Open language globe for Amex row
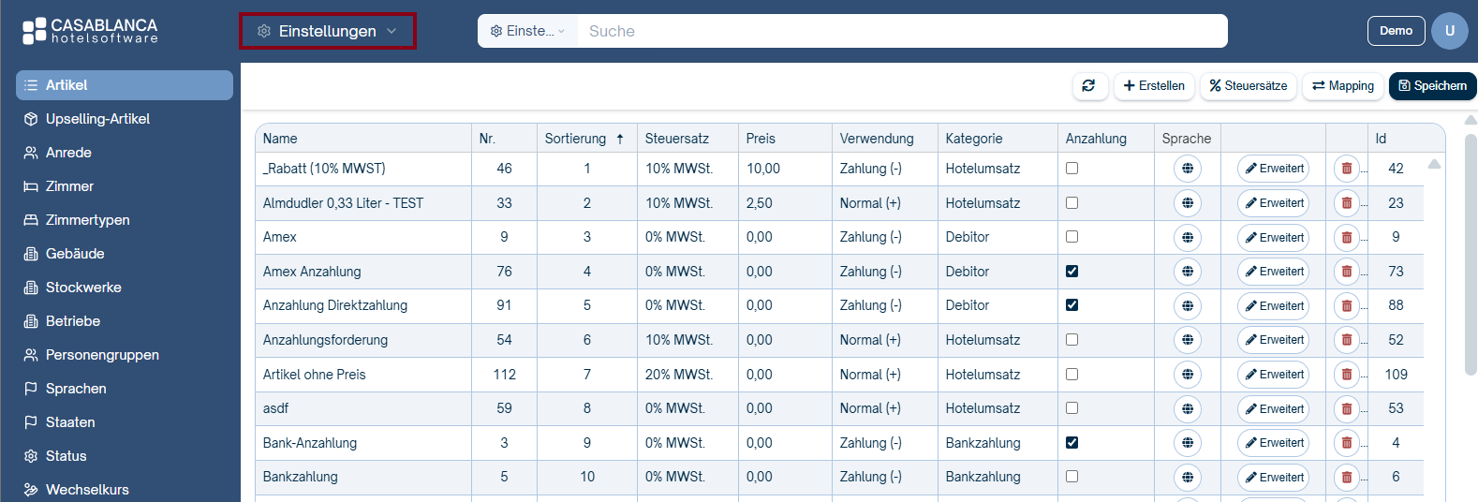 coord(1187,237)
